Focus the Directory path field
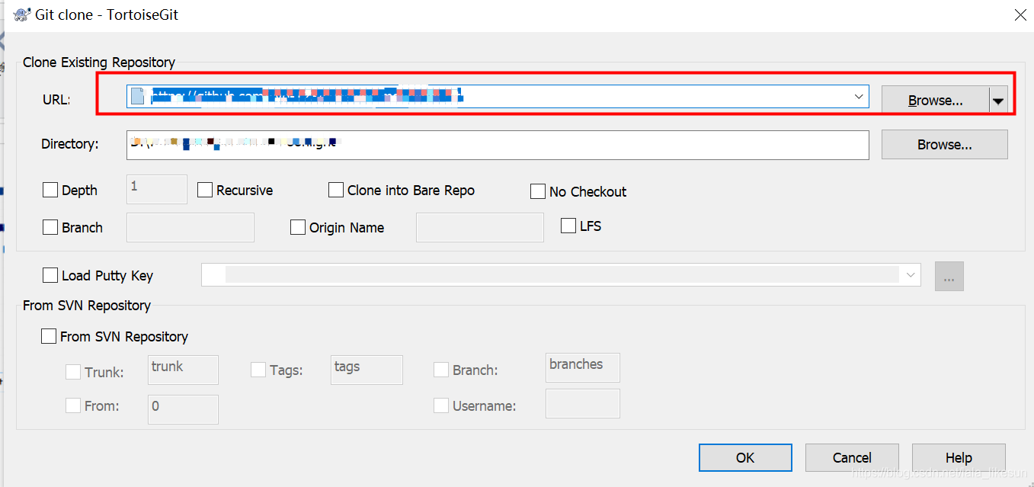The width and height of the screenshot is (1034, 487). point(498,145)
